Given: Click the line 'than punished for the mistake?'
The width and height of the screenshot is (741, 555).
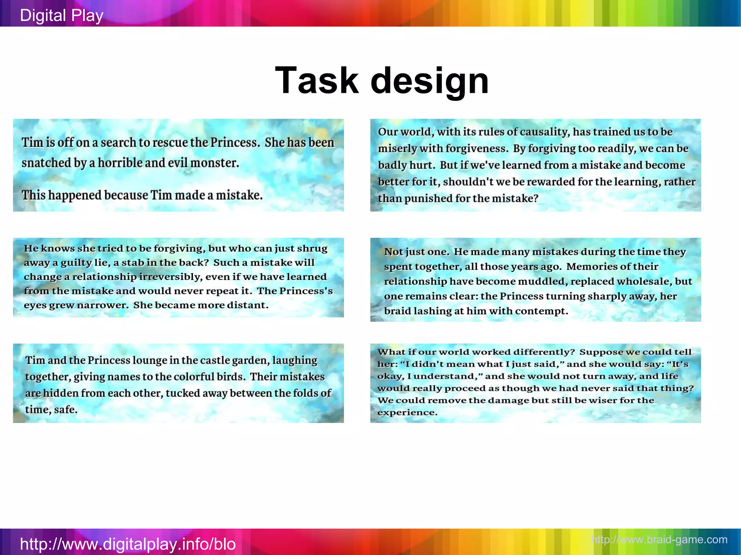Looking at the screenshot, I should pos(458,198).
